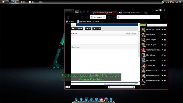Click the system clock showing 3:59 AM
Image resolution: width=183 pixels, height=103 pixels.
178,2
